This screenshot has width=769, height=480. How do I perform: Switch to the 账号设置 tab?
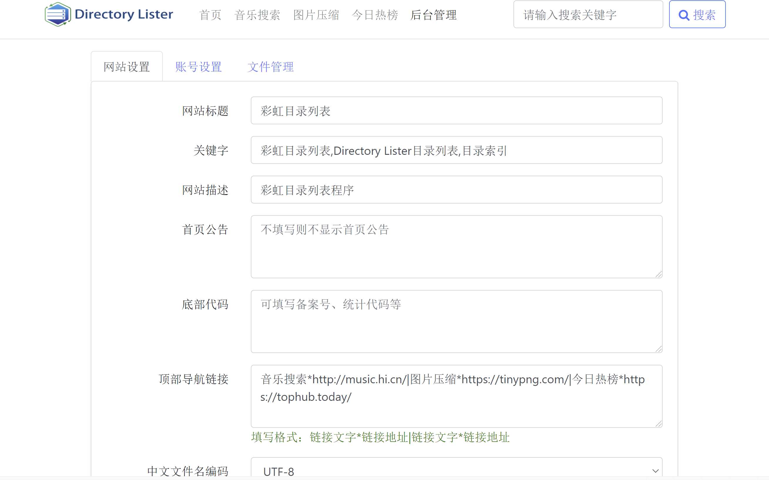point(199,66)
